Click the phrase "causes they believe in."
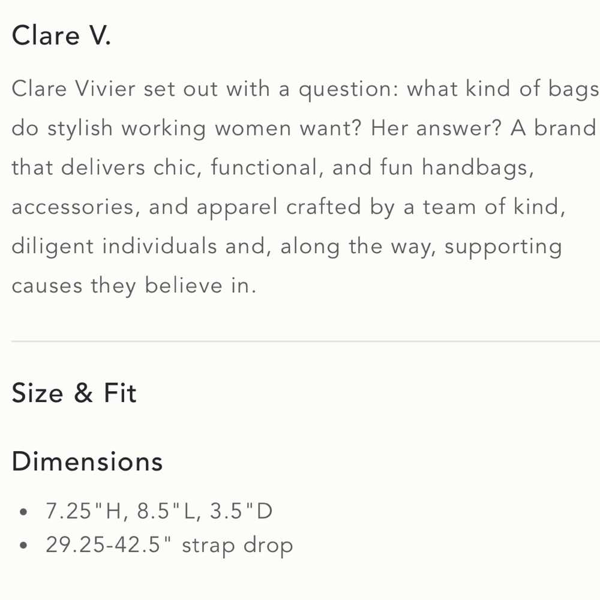Screen dimensions: 600x600 click(x=134, y=286)
